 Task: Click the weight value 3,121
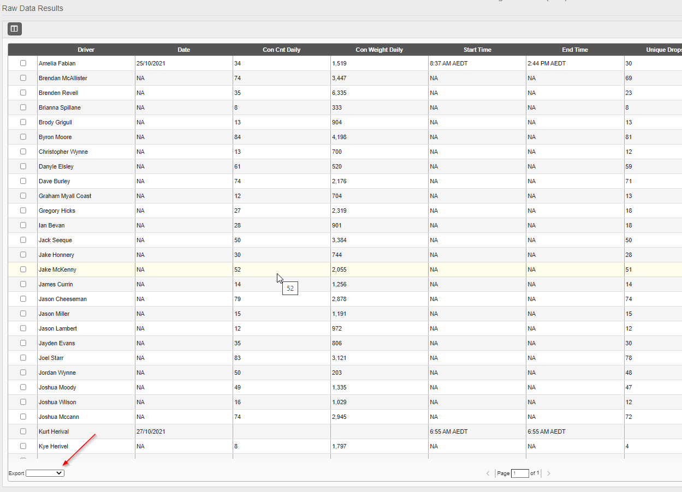(339, 358)
